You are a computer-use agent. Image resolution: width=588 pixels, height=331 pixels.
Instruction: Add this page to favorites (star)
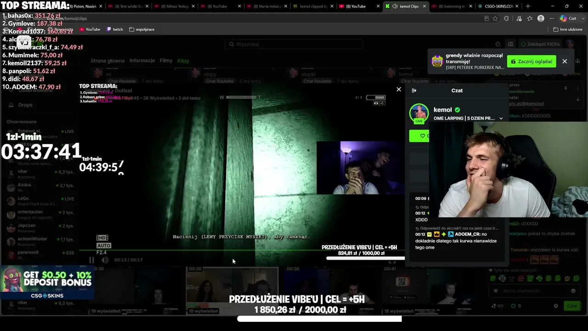495,18
